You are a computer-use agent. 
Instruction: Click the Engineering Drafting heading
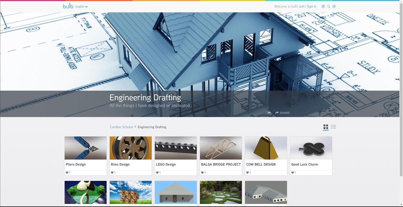[145, 97]
